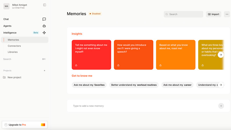Click the memories Search field
231x130 pixels.
click(183, 14)
